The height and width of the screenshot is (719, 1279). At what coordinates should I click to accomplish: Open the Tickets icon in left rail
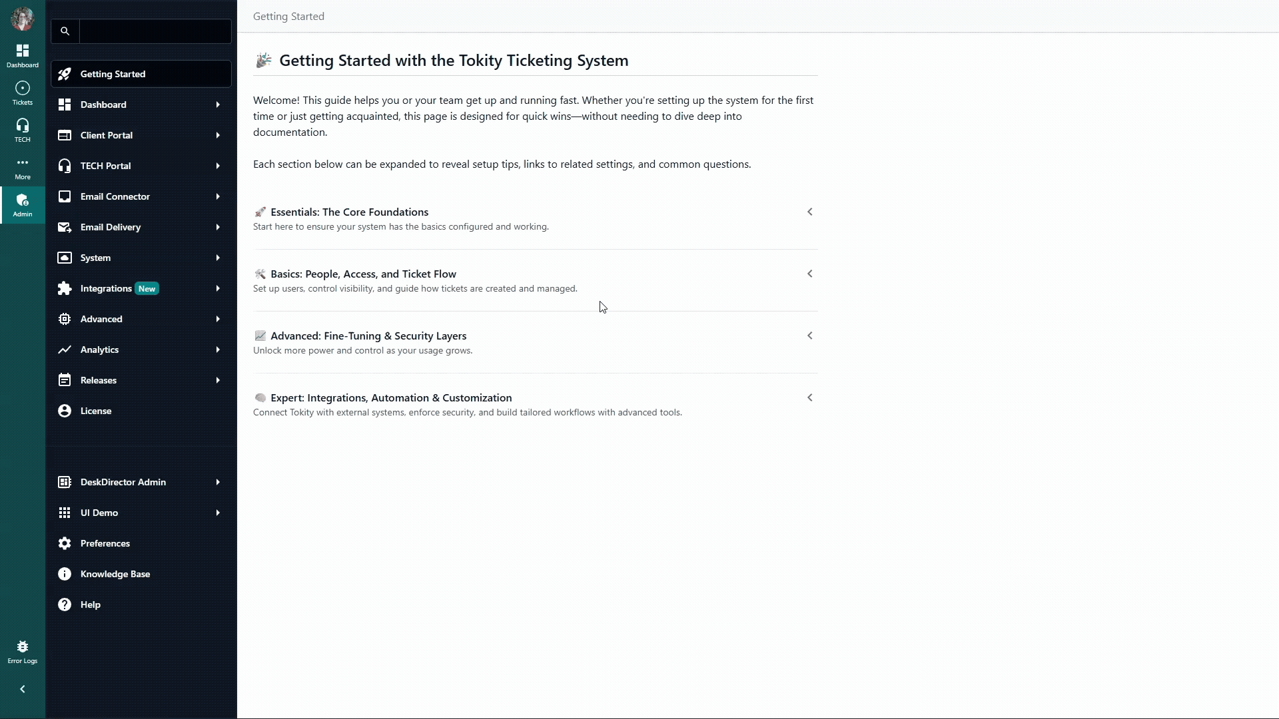pos(23,93)
